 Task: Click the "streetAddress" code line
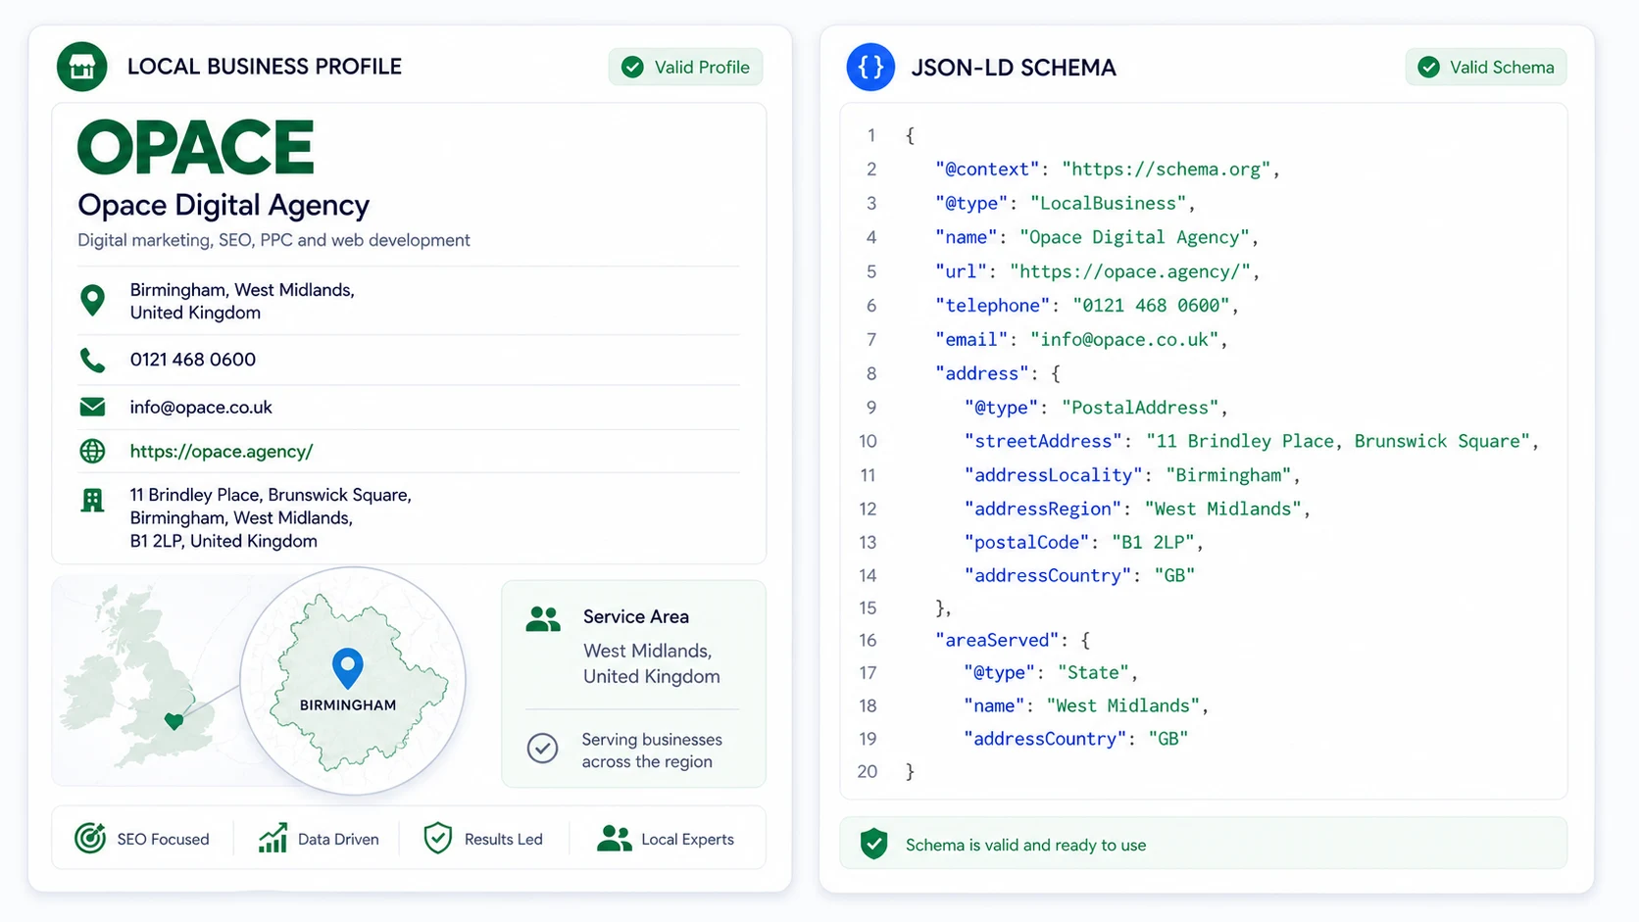coord(1252,441)
